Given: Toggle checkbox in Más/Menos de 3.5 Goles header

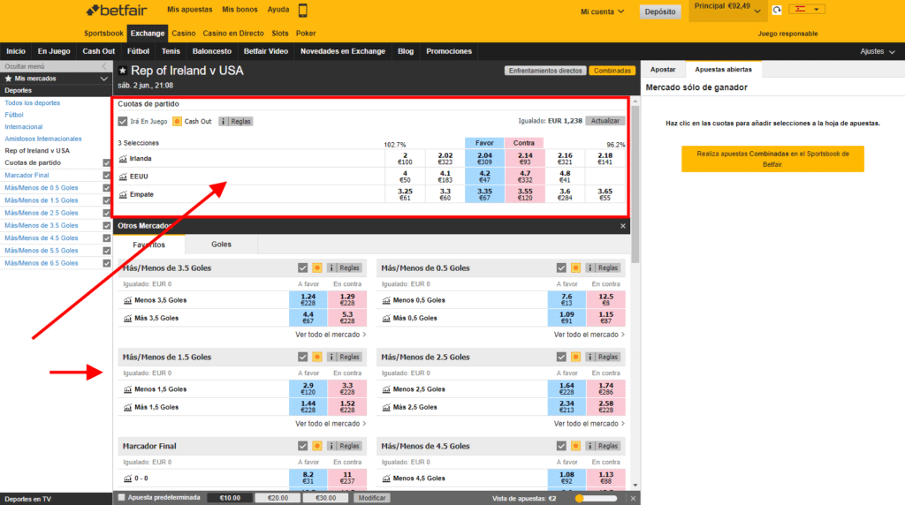Looking at the screenshot, I should point(302,268).
